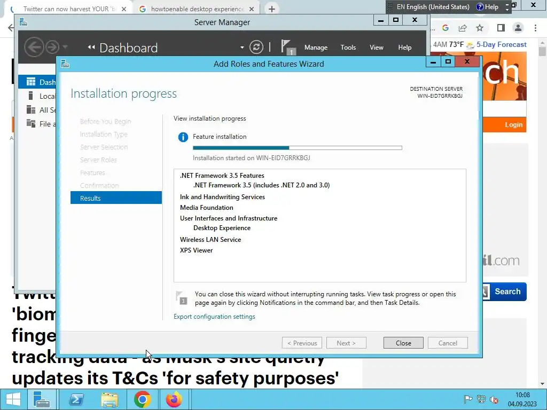This screenshot has height=410, width=547.
Task: Open File services in the Server Manager sidebar
Action: click(x=38, y=124)
